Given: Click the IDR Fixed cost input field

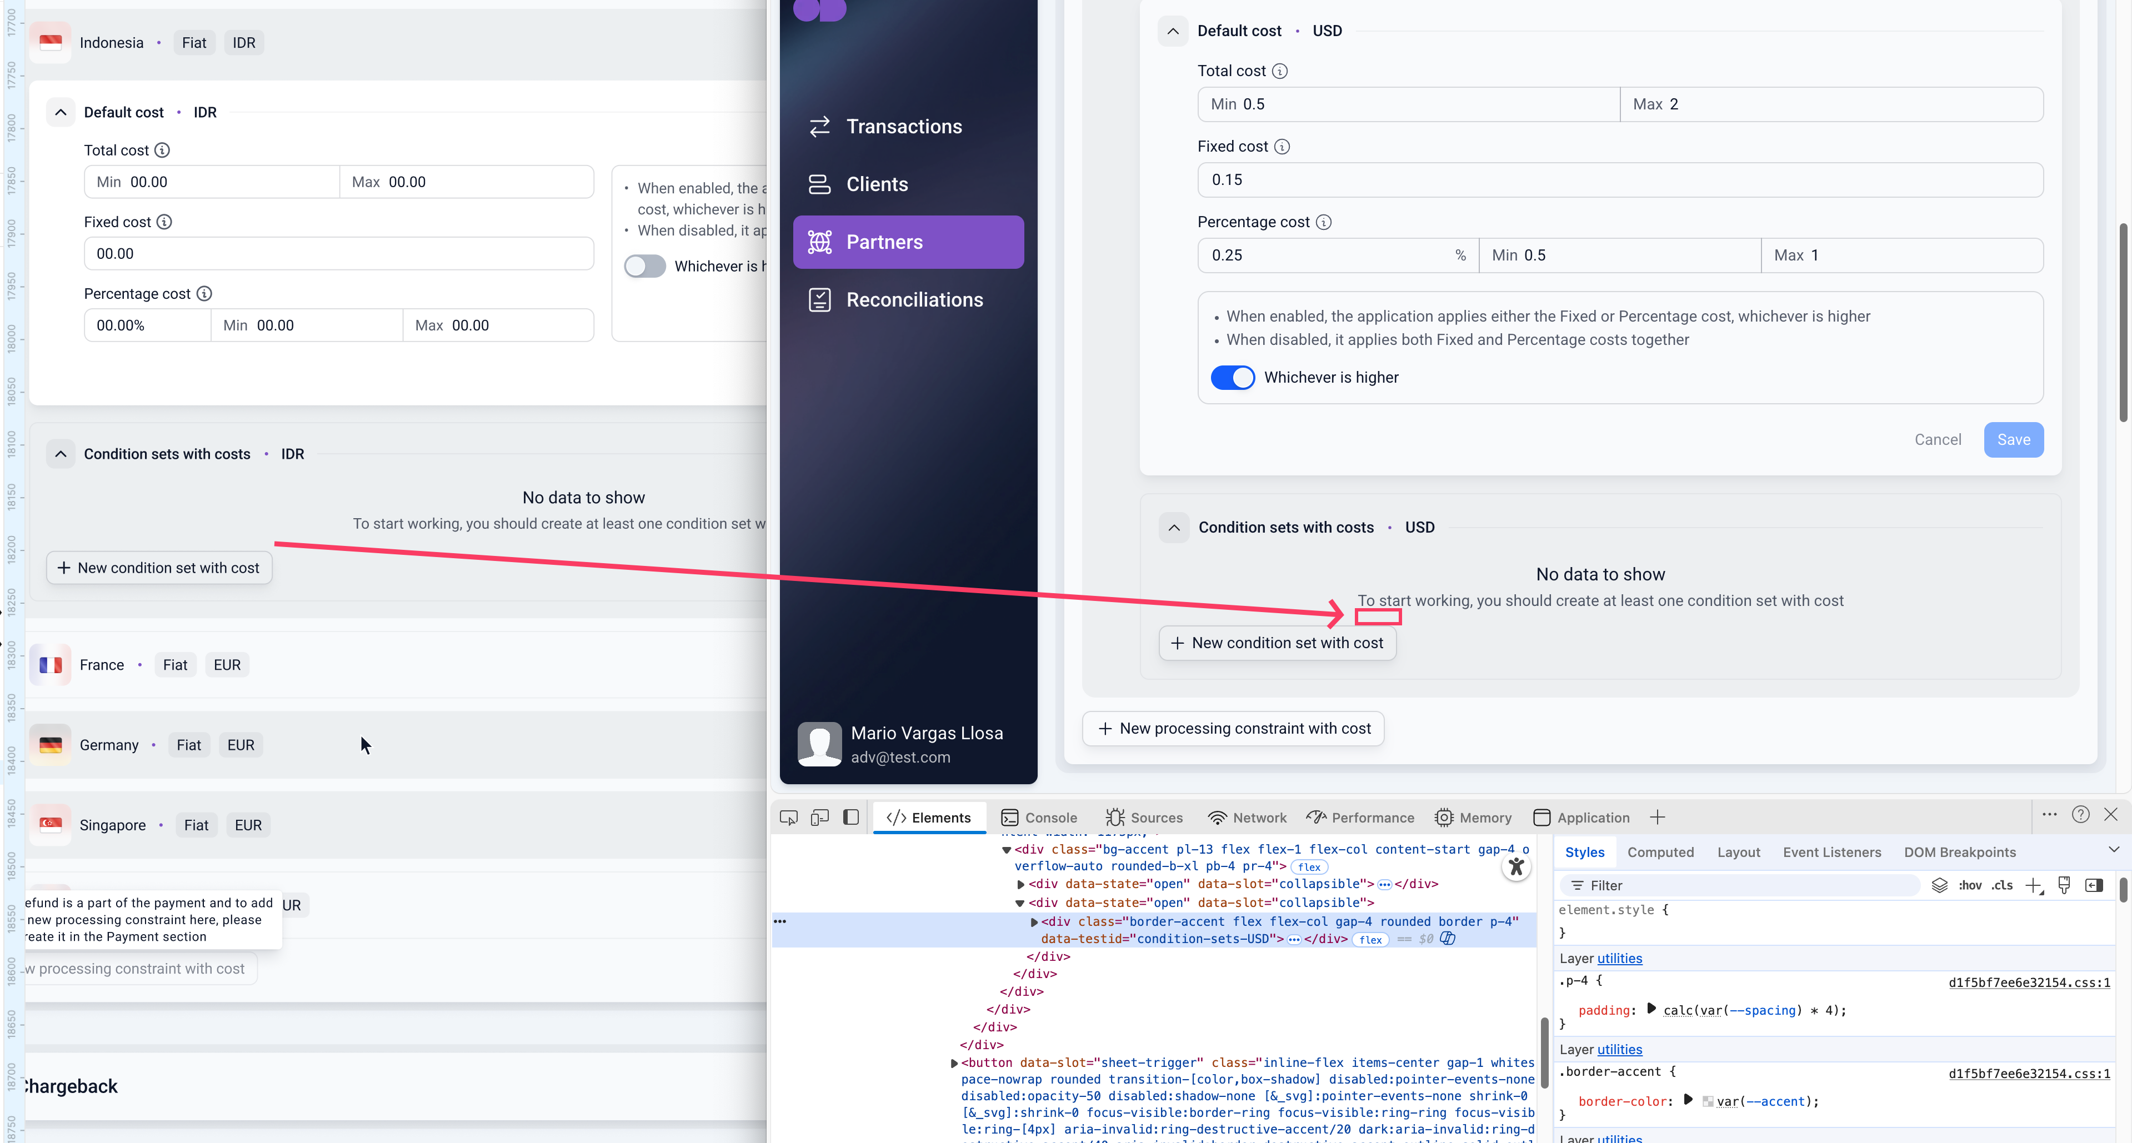Looking at the screenshot, I should (338, 253).
